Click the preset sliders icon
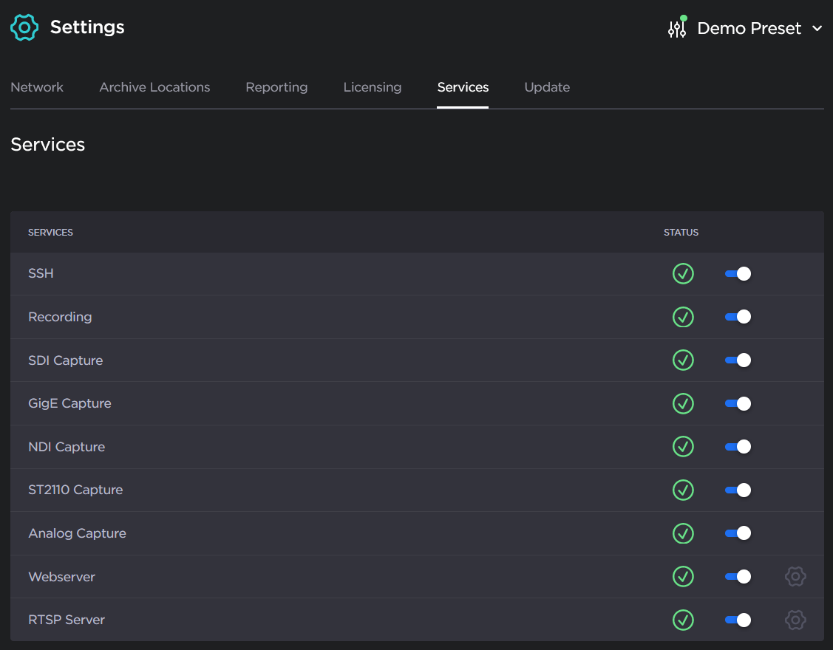The height and width of the screenshot is (650, 833). point(677,29)
